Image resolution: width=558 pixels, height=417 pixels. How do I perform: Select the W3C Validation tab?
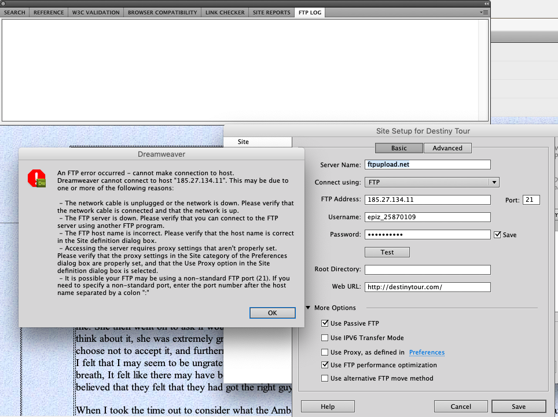coord(96,12)
